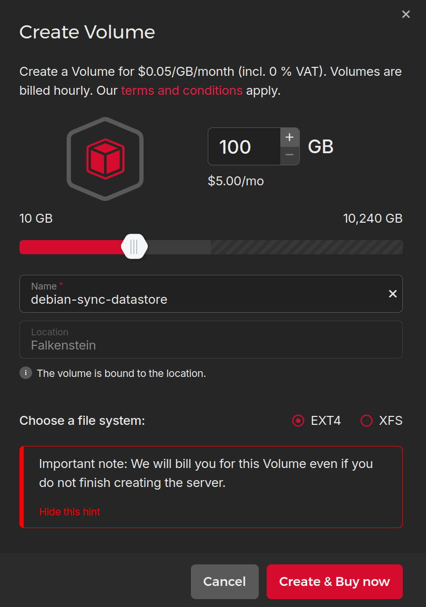Viewport: 426px width, 607px height.
Task: Decrease volume size with minus stepper
Action: click(x=289, y=155)
